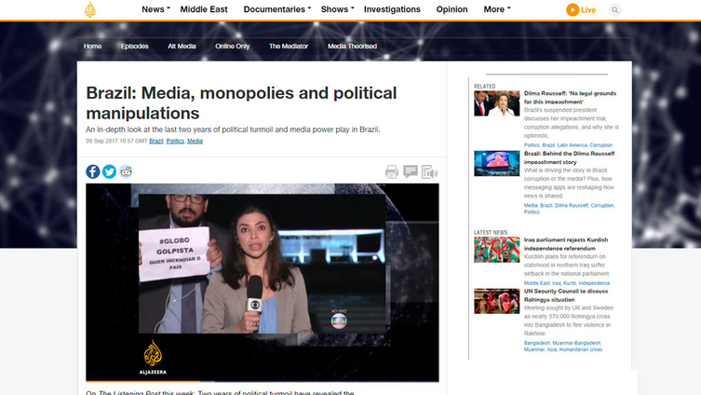Select The Mediator tab
This screenshot has width=701, height=395.
pos(289,46)
